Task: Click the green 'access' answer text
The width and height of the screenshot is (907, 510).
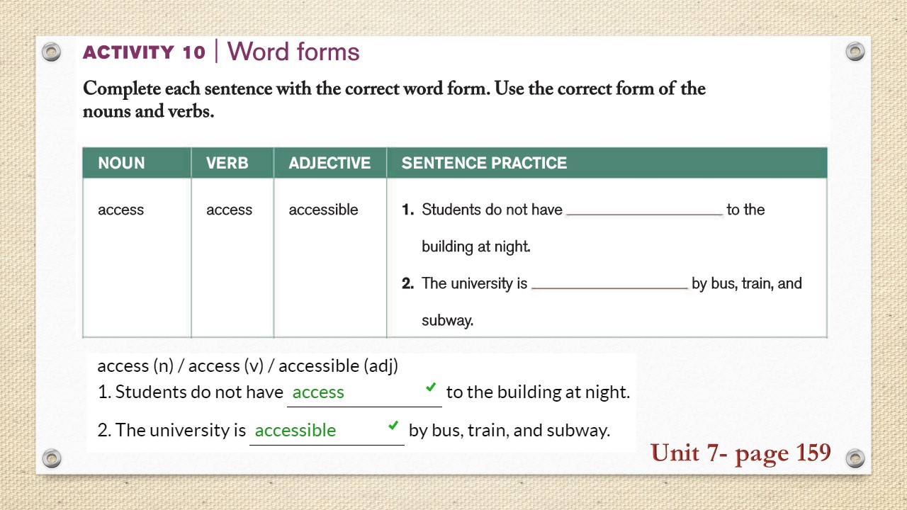Action: [318, 392]
